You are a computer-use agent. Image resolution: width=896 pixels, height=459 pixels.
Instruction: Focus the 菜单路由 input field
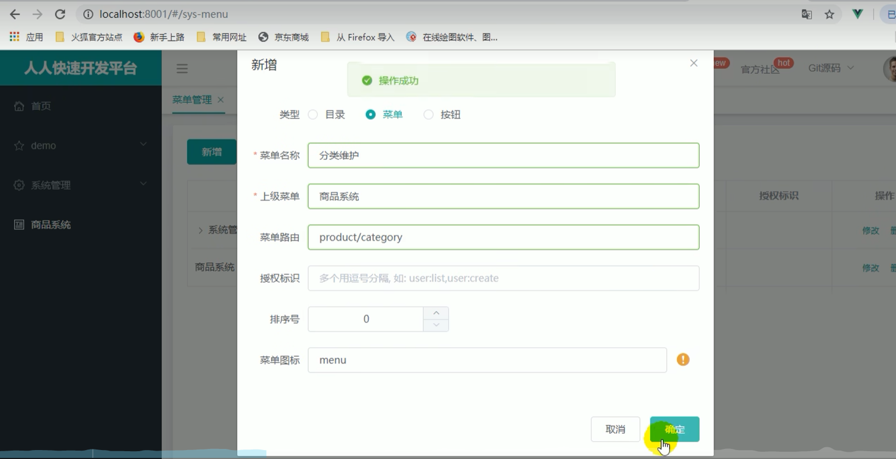503,237
